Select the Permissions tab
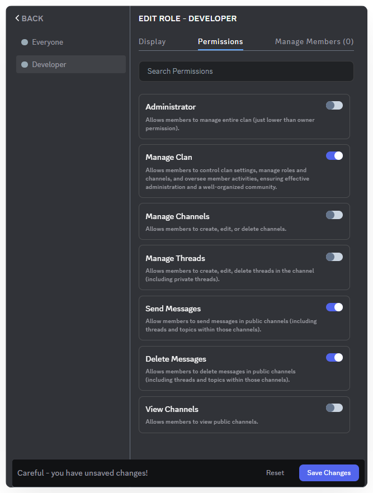Screen dimensions: 373x493 coord(220,42)
